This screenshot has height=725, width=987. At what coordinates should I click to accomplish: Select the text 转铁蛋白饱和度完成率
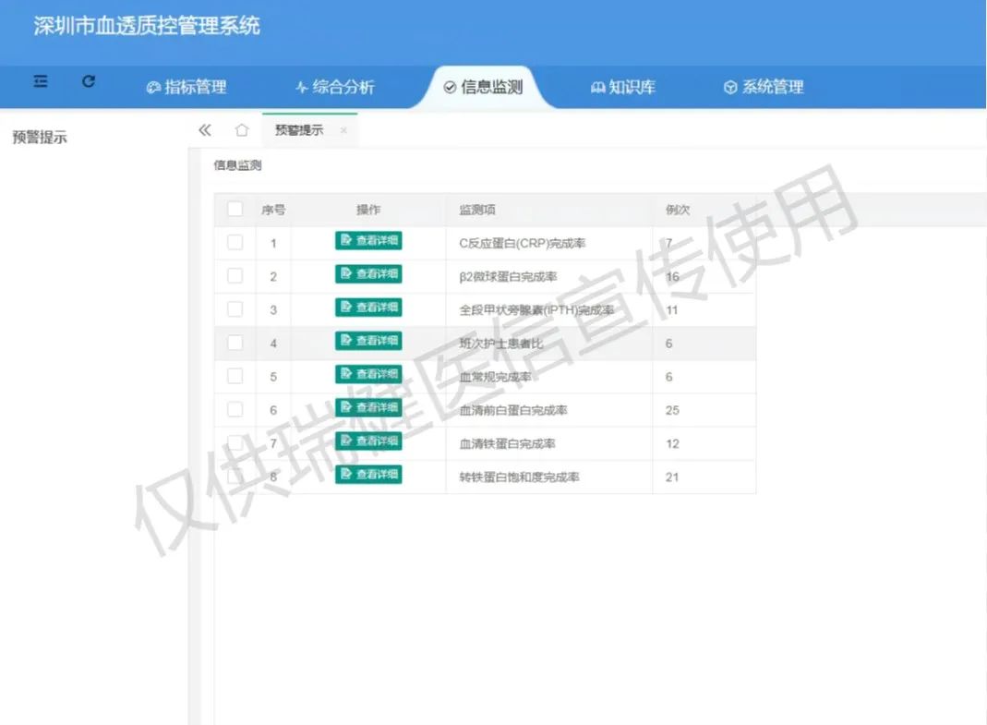point(519,477)
